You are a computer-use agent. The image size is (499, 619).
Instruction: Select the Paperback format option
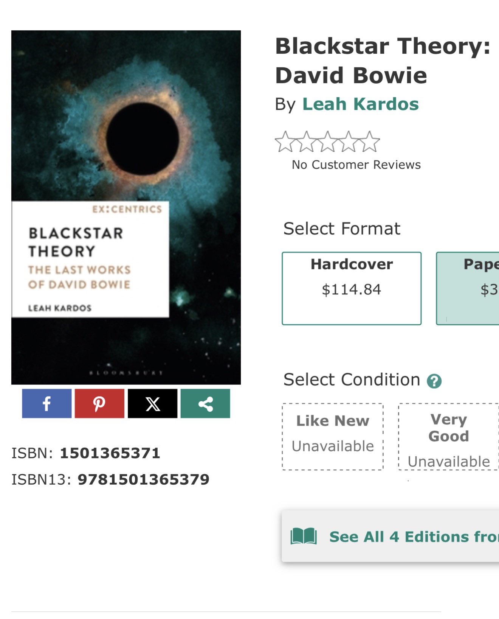tap(469, 288)
